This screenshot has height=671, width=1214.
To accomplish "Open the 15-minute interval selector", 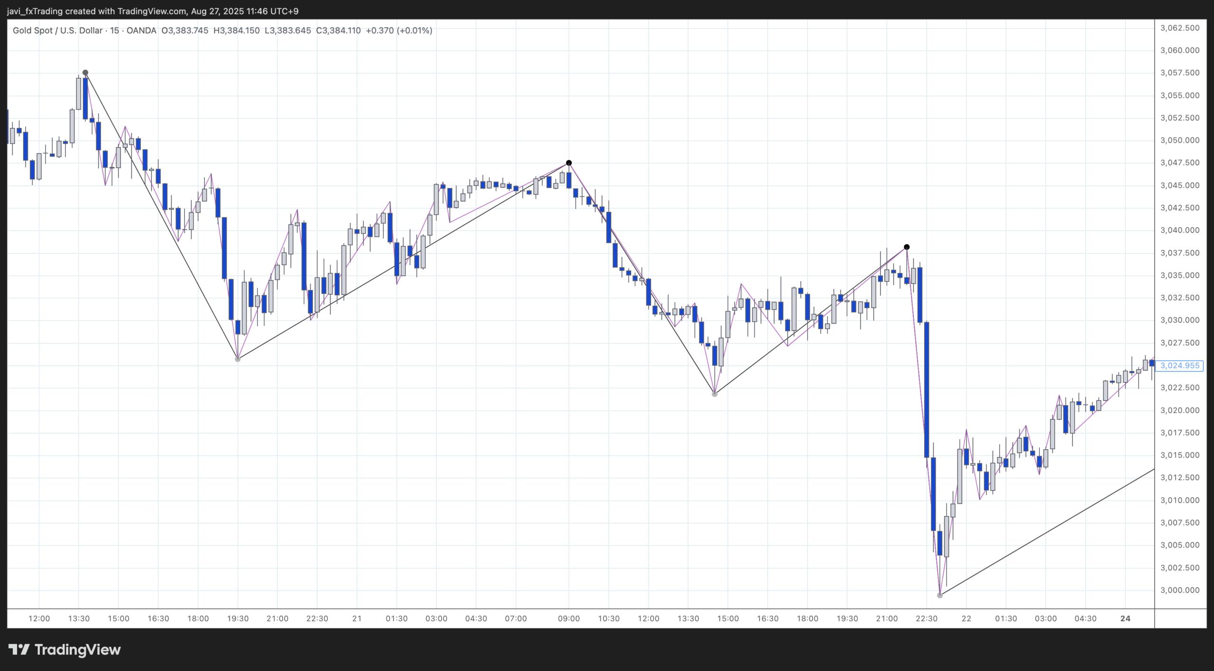I will coord(114,30).
